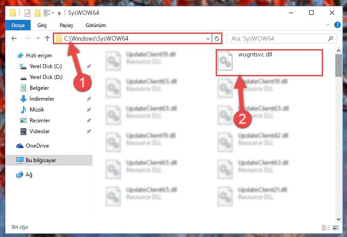Click the search magnifier icon

coord(330,38)
